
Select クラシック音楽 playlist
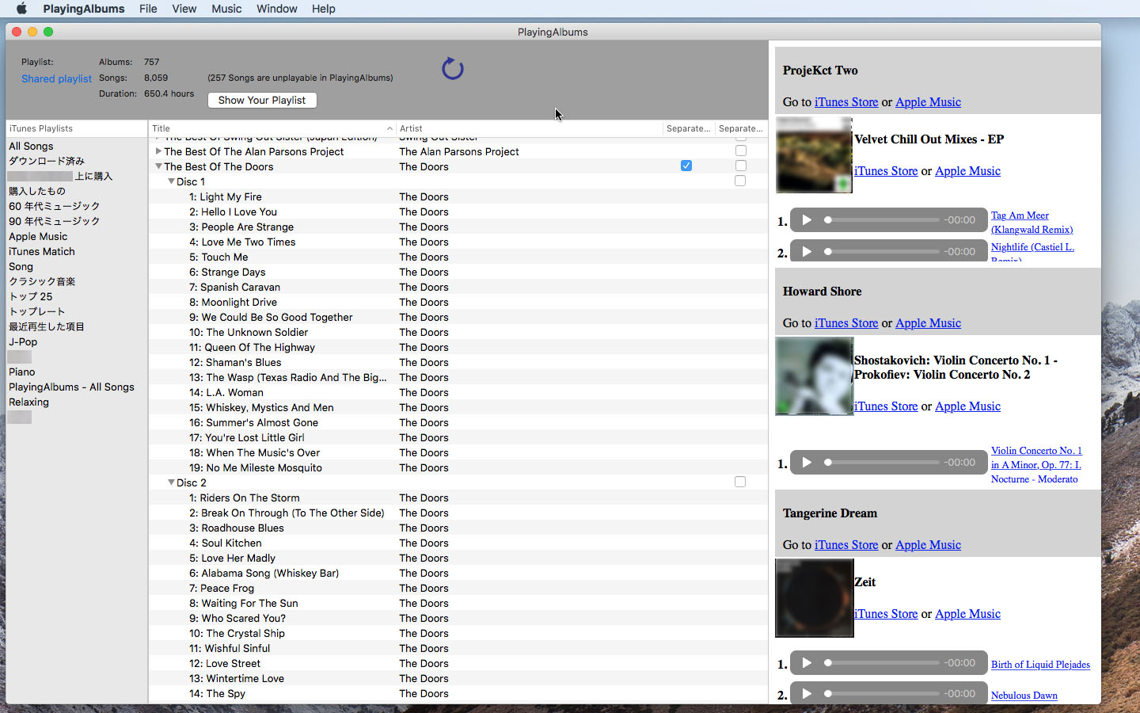click(76, 281)
